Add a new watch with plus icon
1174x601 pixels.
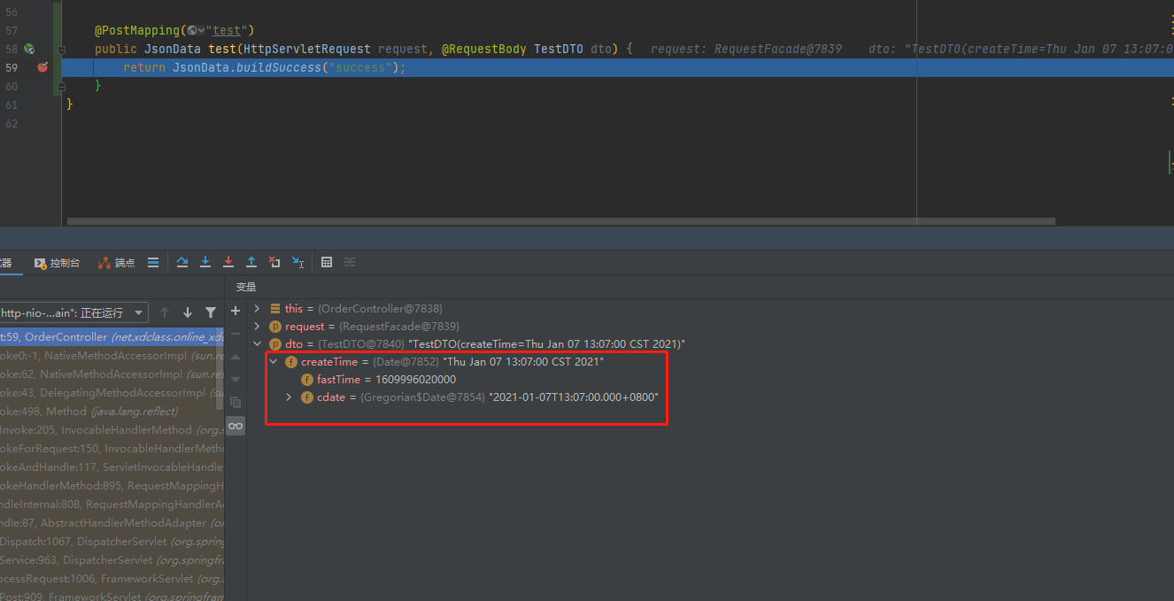pyautogui.click(x=236, y=311)
